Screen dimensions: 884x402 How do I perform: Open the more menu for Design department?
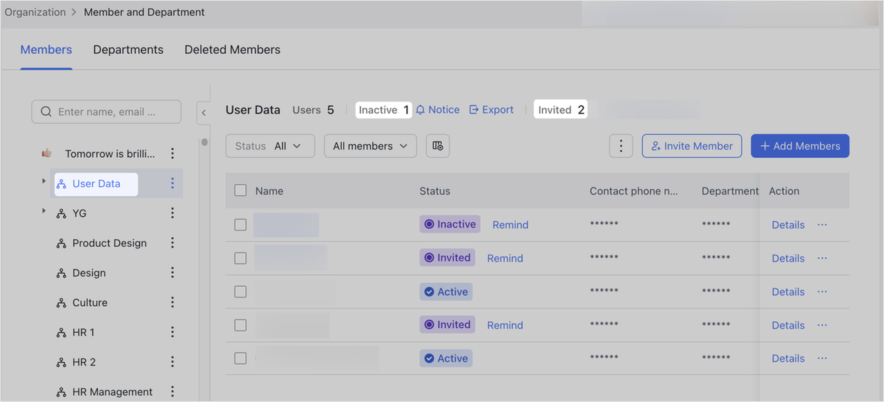click(173, 272)
